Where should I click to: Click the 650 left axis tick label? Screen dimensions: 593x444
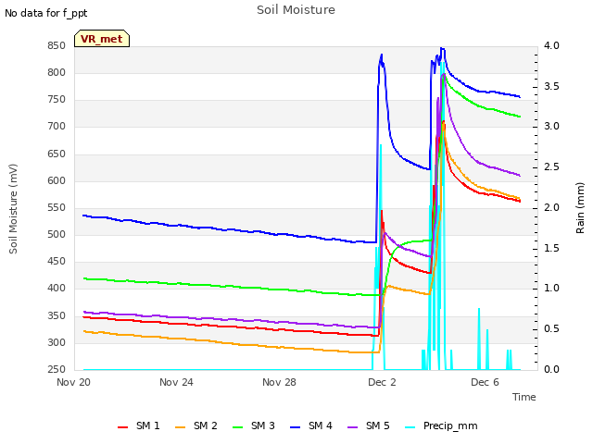click(x=57, y=154)
